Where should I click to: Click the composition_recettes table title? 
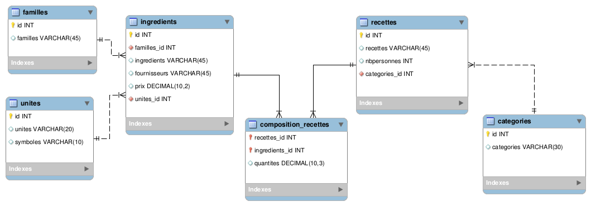294,124
